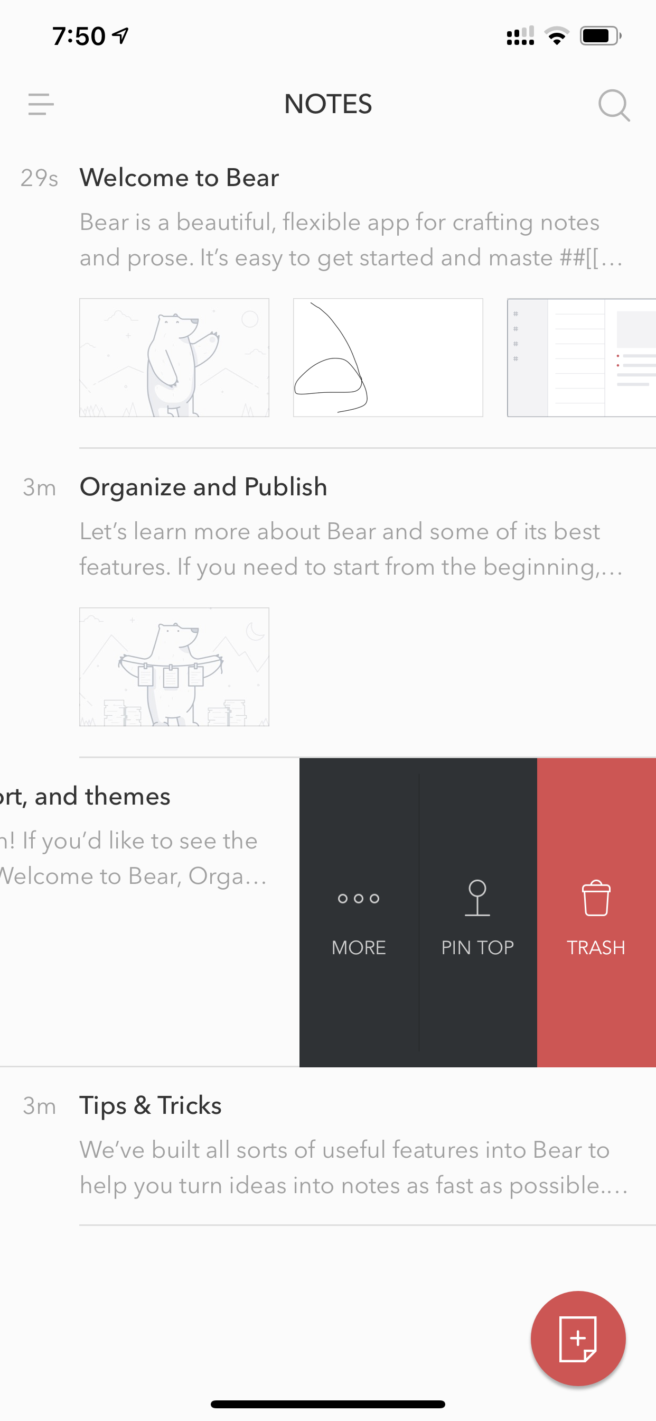Viewport: 656px width, 1421px height.
Task: Tap the waving bear thumbnail
Action: (174, 357)
